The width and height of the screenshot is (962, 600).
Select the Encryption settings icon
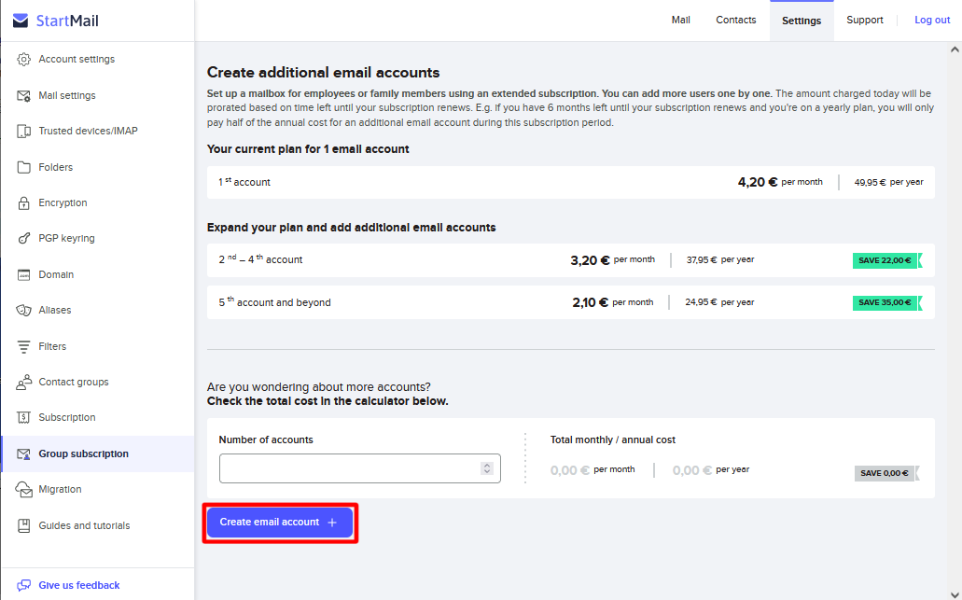point(23,202)
